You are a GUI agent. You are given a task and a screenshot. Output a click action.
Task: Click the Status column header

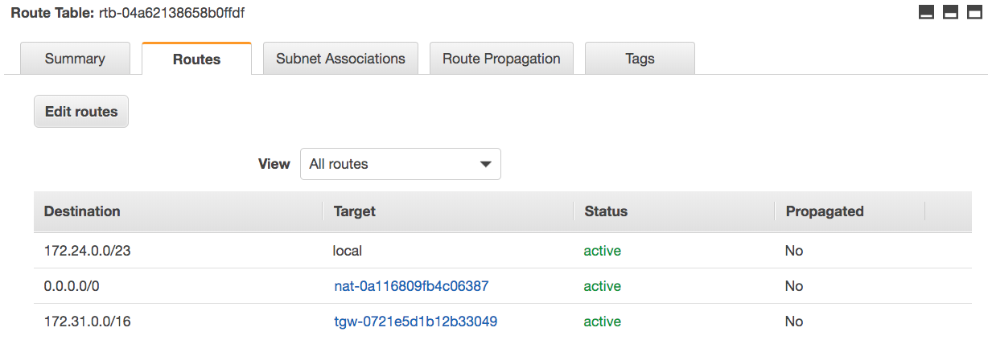pos(606,211)
